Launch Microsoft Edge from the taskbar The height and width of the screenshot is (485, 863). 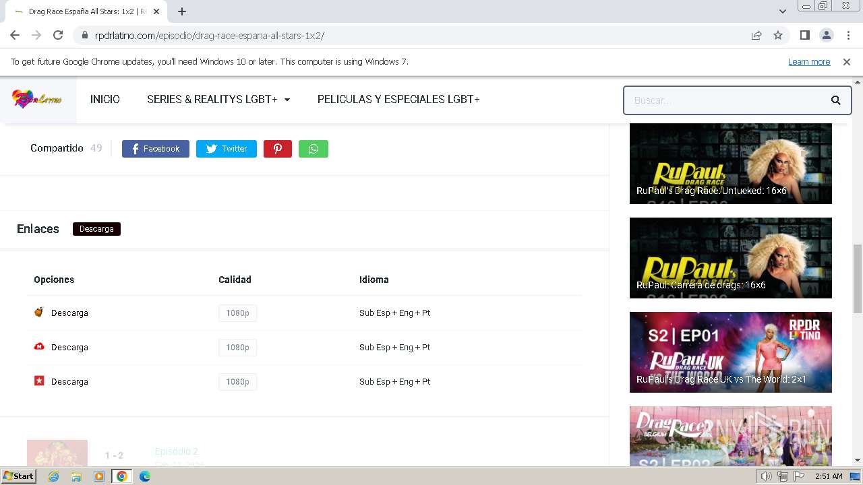(145, 476)
